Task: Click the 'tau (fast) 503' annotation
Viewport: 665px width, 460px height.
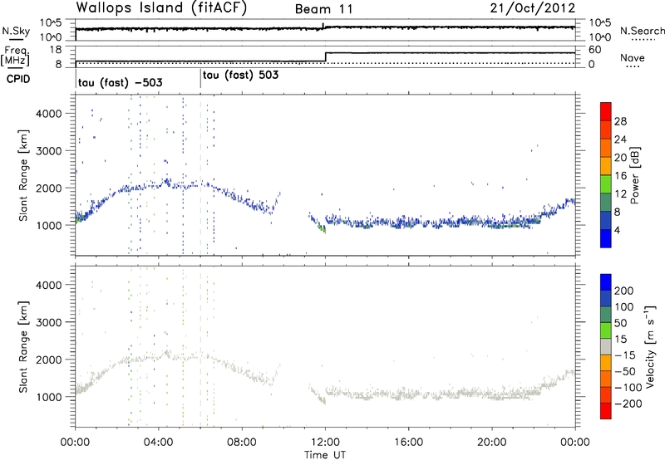Action: tap(240, 76)
